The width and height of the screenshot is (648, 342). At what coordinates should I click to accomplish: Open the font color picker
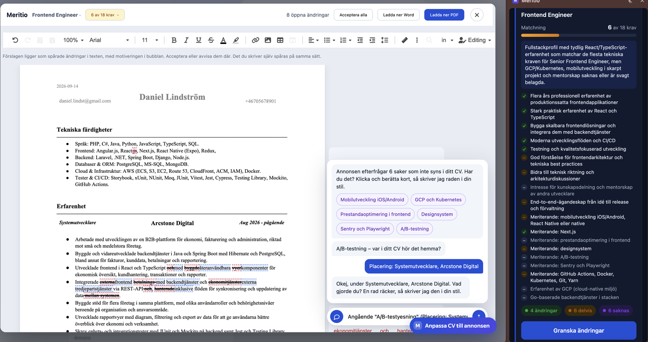[x=223, y=40]
